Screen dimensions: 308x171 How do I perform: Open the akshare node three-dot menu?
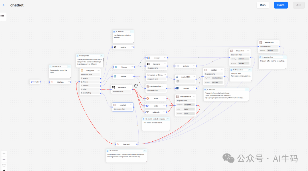coord(194,66)
